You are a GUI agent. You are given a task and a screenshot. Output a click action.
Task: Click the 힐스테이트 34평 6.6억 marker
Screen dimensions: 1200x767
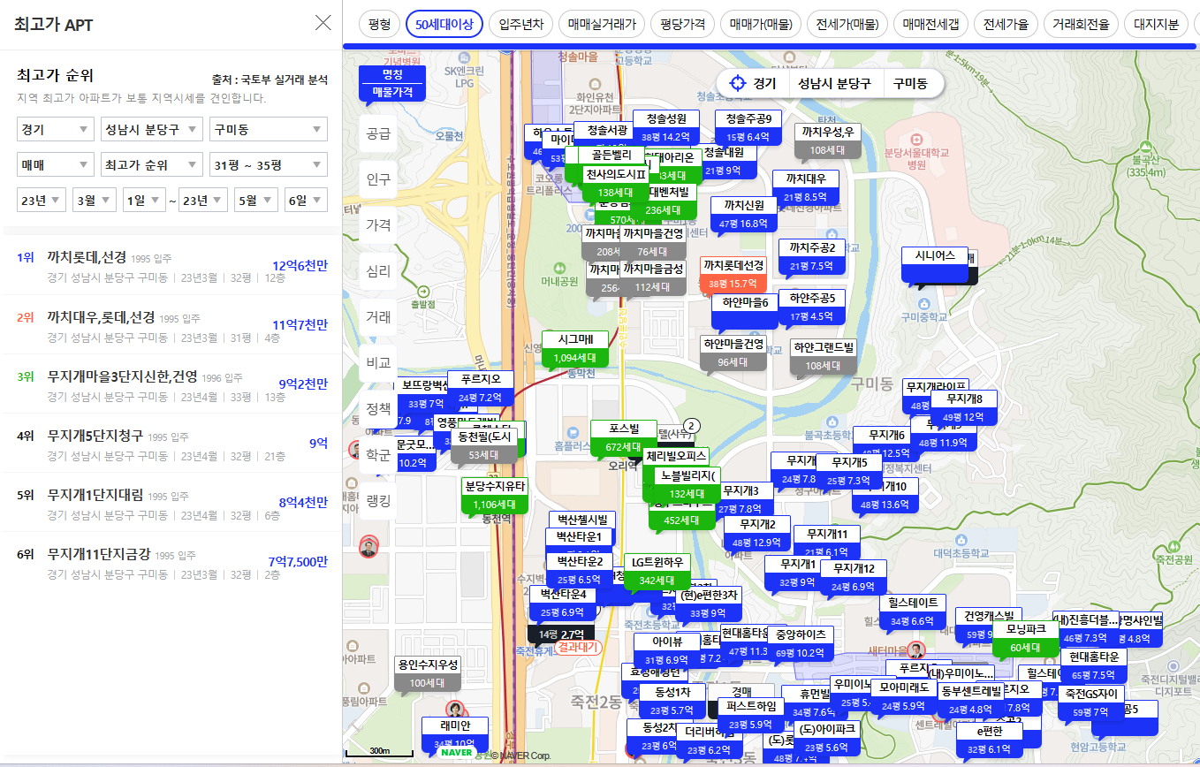[x=913, y=611]
